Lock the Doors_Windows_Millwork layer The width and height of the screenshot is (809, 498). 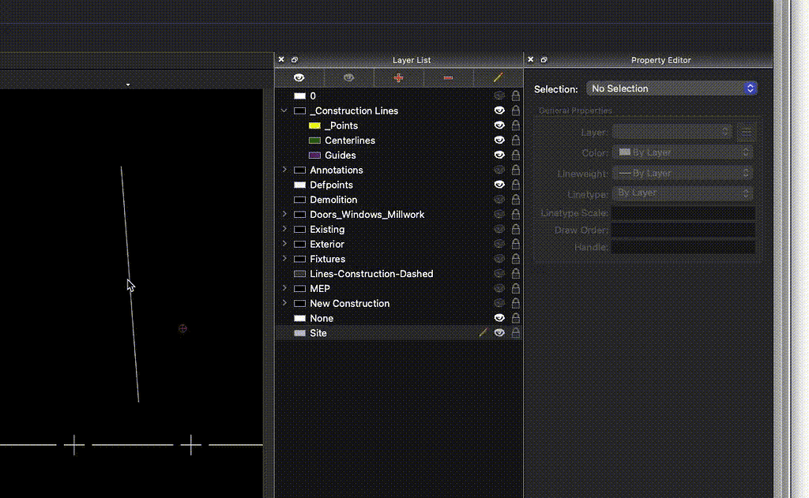[x=515, y=215]
